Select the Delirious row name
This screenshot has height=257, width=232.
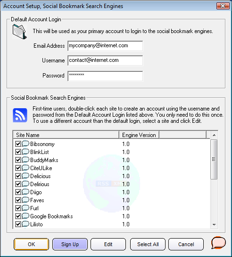[40, 184]
